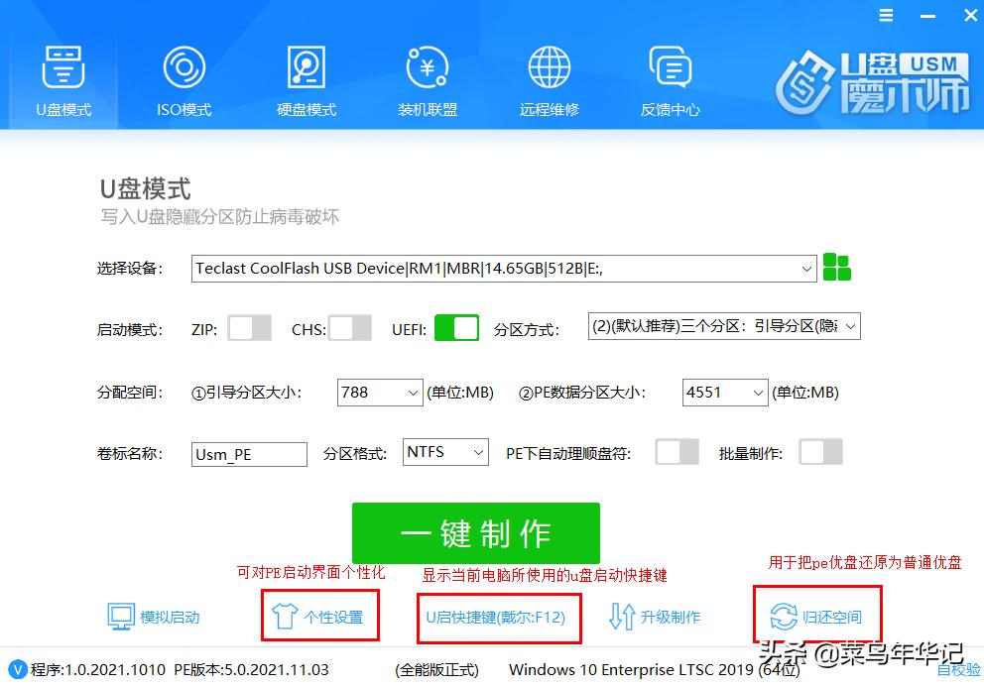The height and width of the screenshot is (686, 984).
Task: Open 硬盘模式
Action: point(305,79)
